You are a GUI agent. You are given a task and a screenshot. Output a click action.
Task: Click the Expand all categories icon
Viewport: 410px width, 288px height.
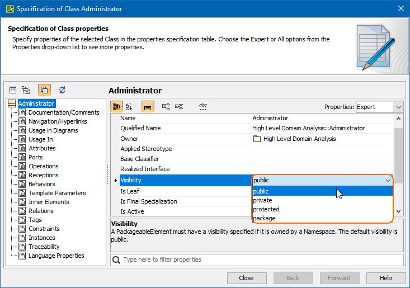click(166, 106)
